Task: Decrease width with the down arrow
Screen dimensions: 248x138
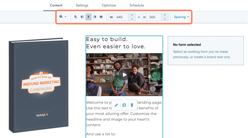Action: point(132,19)
